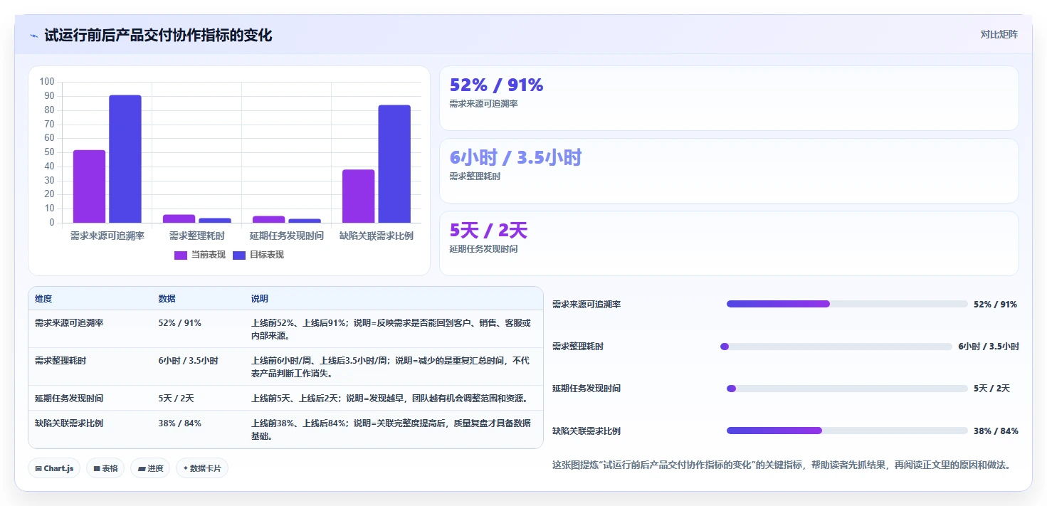Click the y-axis tick label 100

47,82
